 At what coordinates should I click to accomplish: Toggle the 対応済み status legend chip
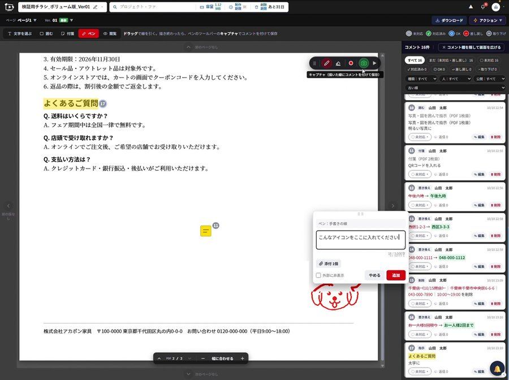[x=435, y=33]
